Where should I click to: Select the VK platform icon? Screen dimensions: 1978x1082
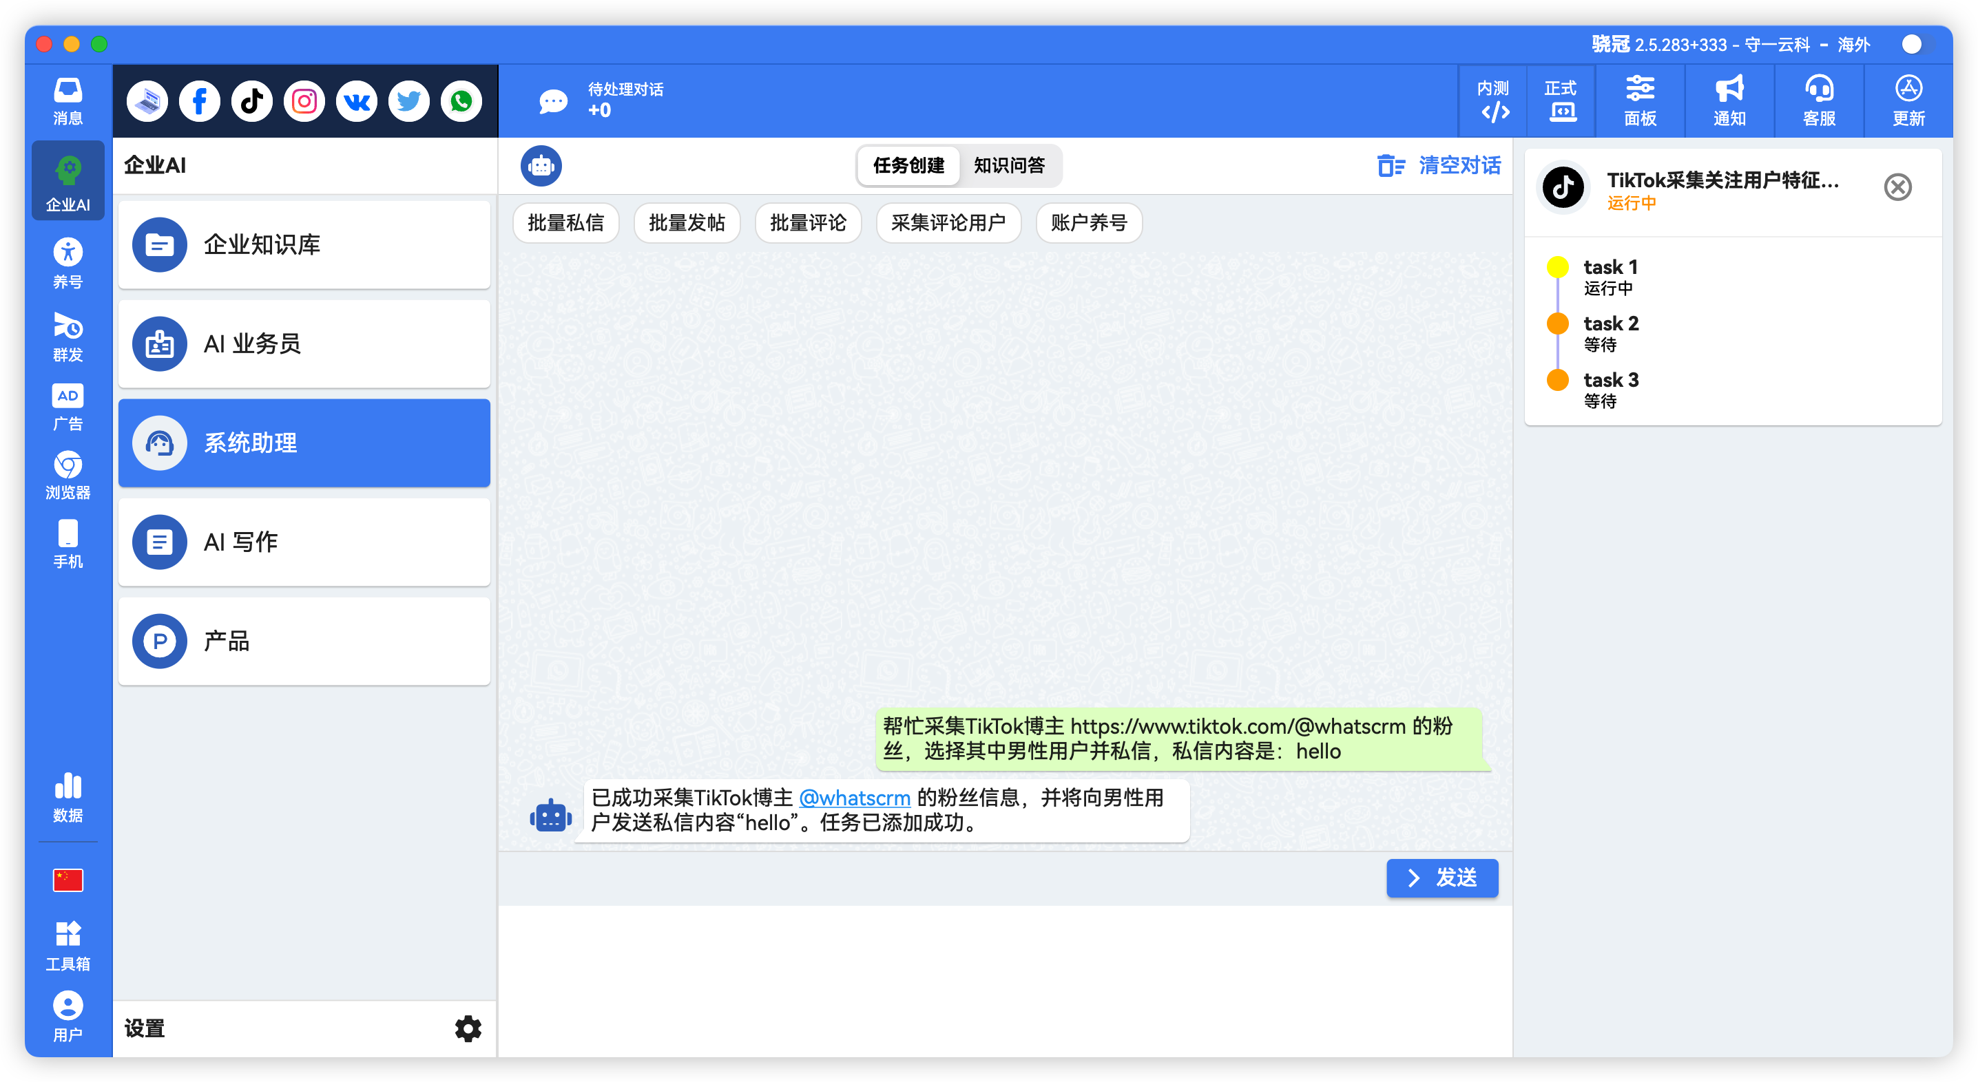(x=356, y=100)
